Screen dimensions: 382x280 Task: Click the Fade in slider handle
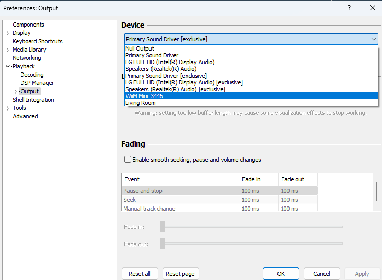click(x=163, y=226)
